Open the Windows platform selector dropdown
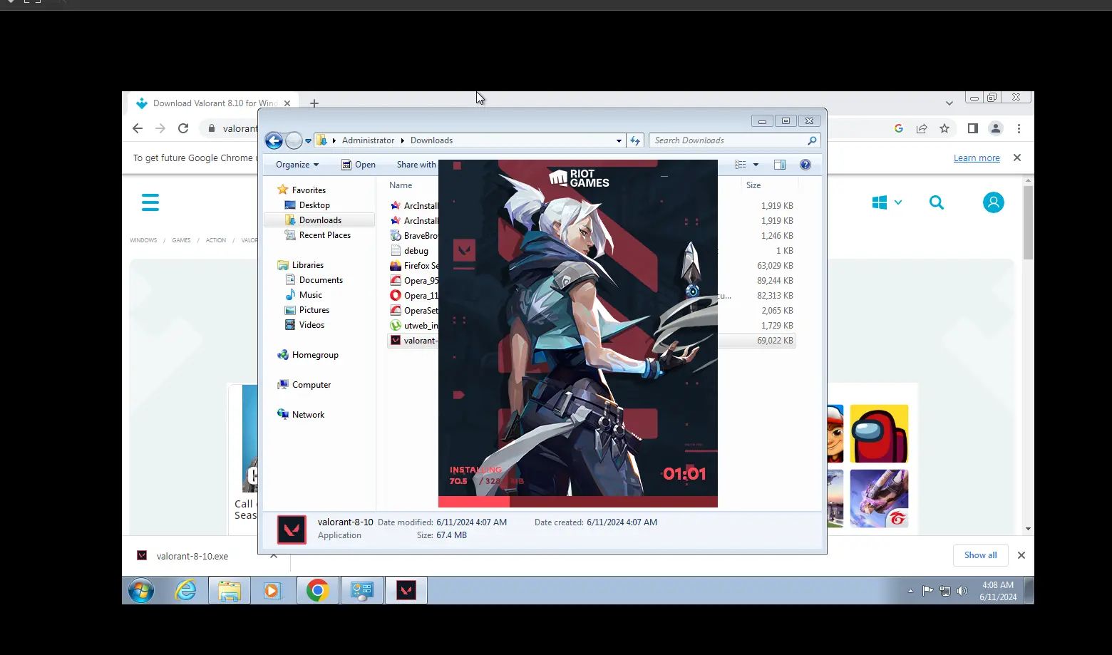This screenshot has width=1112, height=655. click(887, 202)
